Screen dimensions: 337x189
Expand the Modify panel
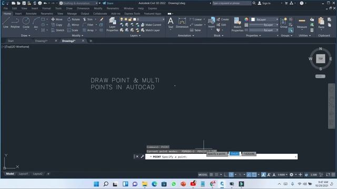77,36
